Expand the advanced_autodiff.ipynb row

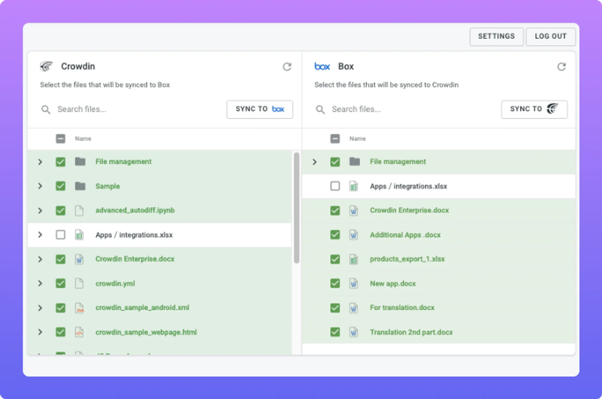coord(40,211)
